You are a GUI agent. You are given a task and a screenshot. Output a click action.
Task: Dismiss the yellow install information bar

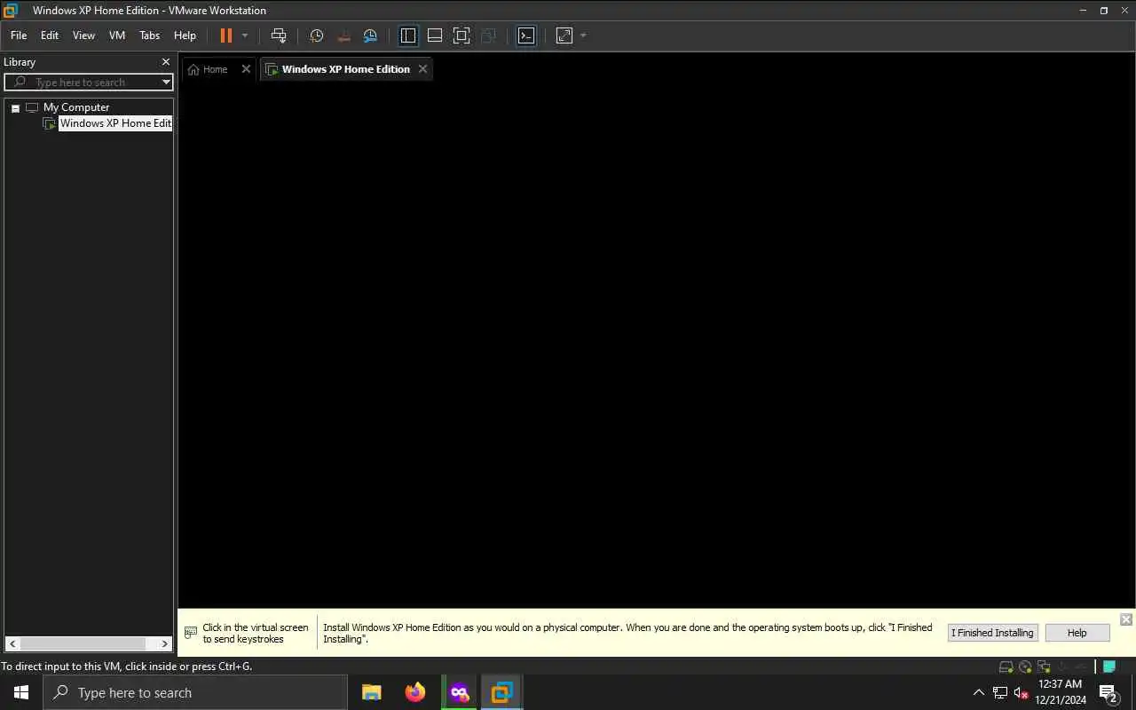point(1126,619)
